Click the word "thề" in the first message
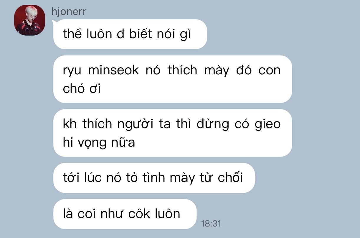Viewport: 360px width, 238px height. [70, 34]
